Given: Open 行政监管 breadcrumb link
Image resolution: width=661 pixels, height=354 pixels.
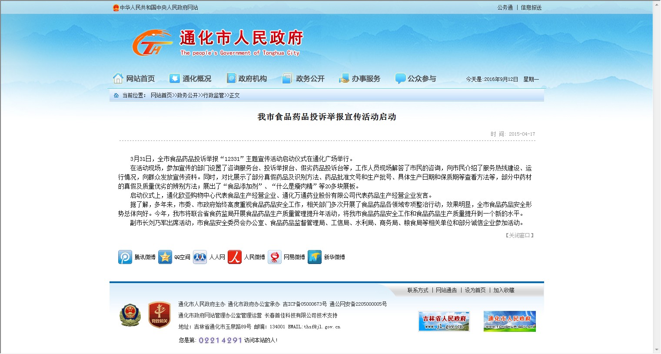Looking at the screenshot, I should [214, 95].
